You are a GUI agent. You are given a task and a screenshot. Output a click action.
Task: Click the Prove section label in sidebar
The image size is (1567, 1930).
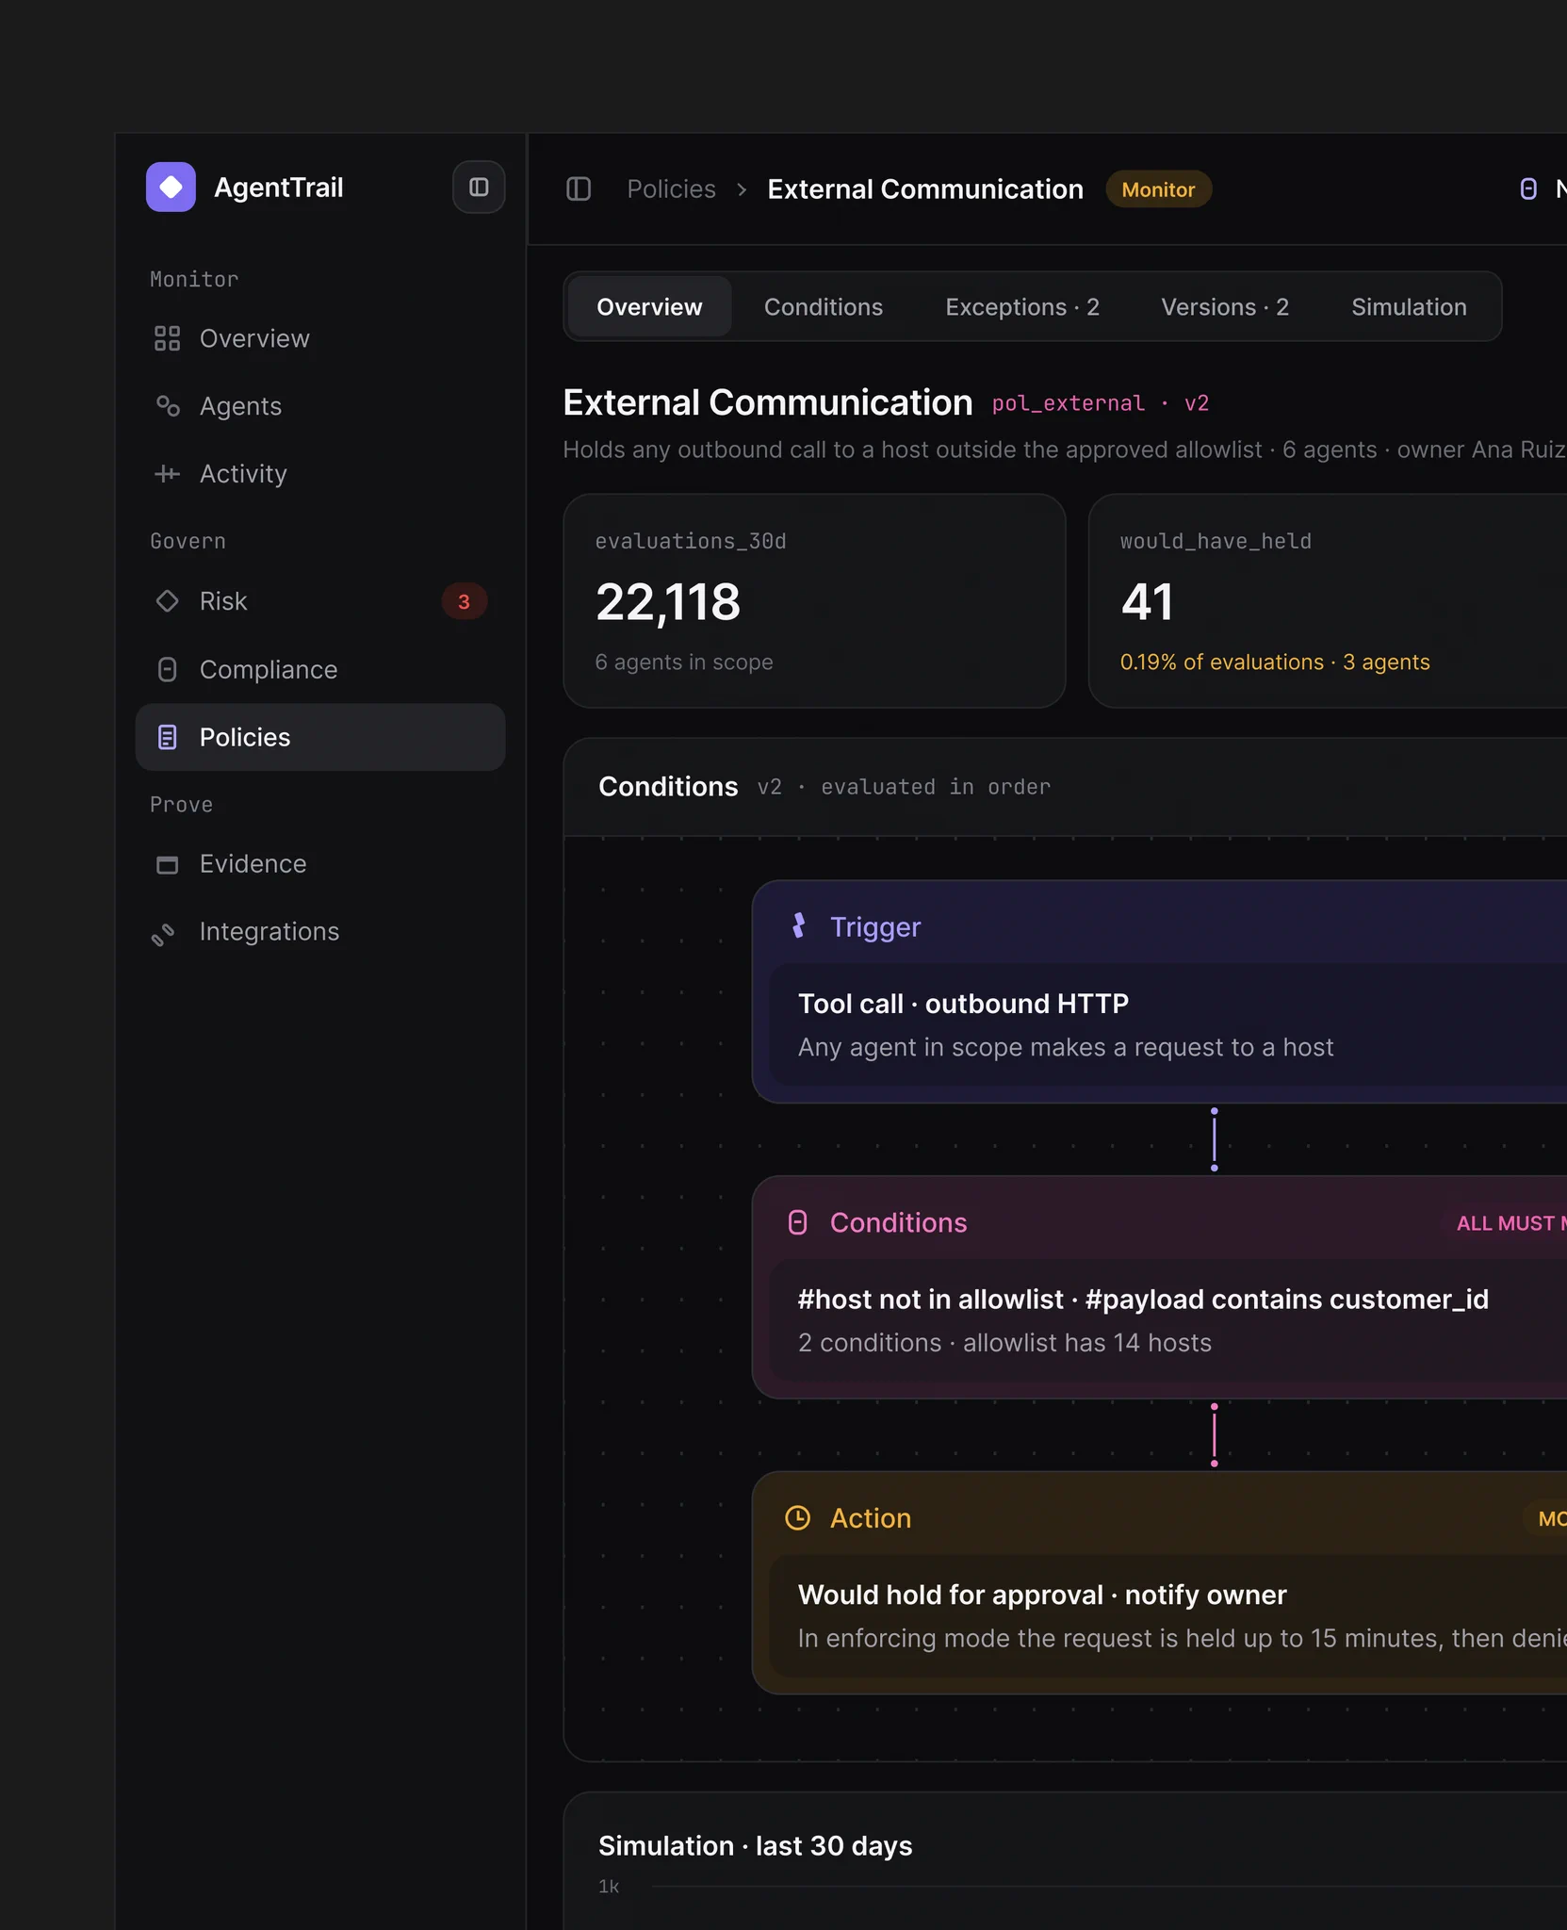point(181,805)
